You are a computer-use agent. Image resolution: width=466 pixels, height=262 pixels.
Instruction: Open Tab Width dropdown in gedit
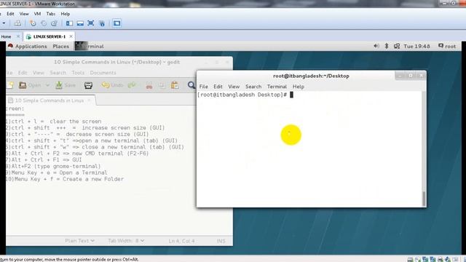click(126, 241)
